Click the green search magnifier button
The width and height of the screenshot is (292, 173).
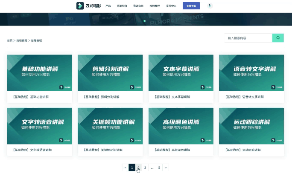click(278, 38)
